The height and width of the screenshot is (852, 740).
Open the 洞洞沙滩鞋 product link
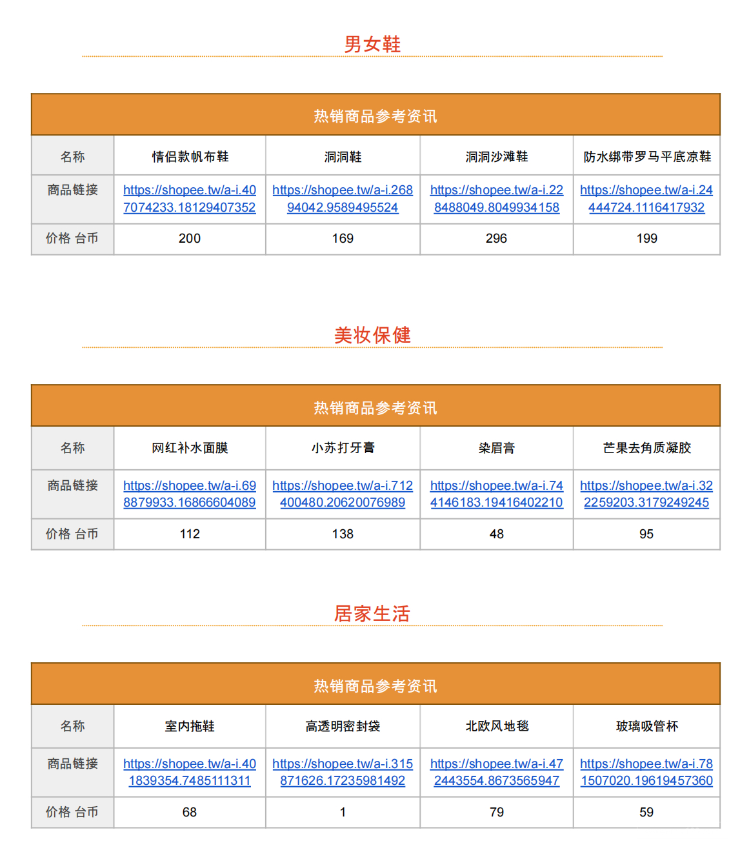click(495, 198)
